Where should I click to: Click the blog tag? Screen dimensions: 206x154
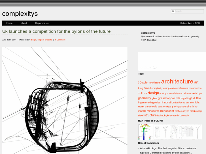coord(141,88)
